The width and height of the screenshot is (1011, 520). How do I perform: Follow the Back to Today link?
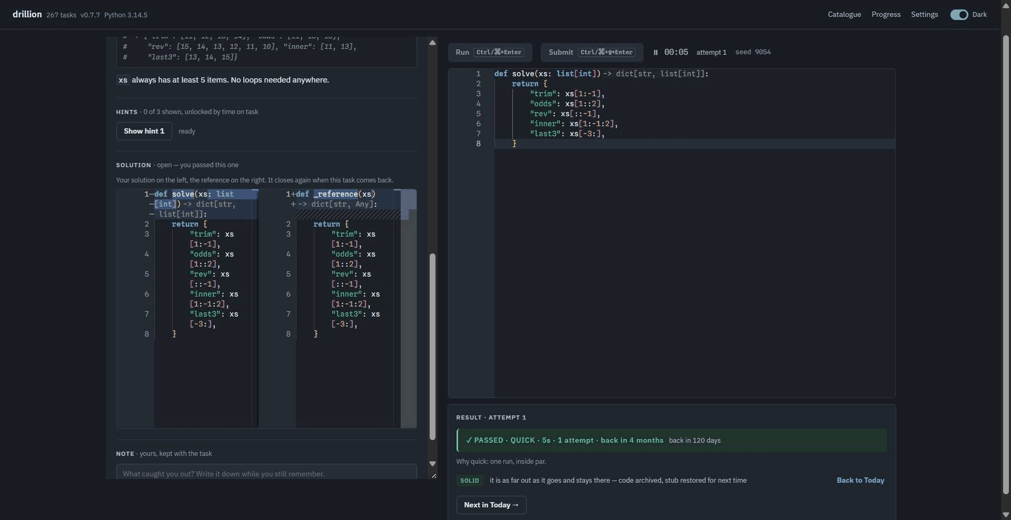click(x=860, y=480)
